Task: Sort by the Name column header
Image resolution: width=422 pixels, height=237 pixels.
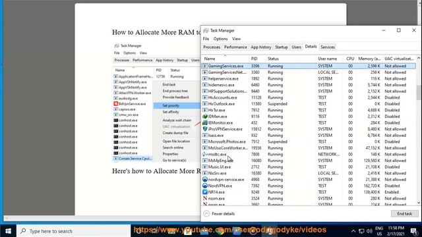Action: [x=226, y=59]
